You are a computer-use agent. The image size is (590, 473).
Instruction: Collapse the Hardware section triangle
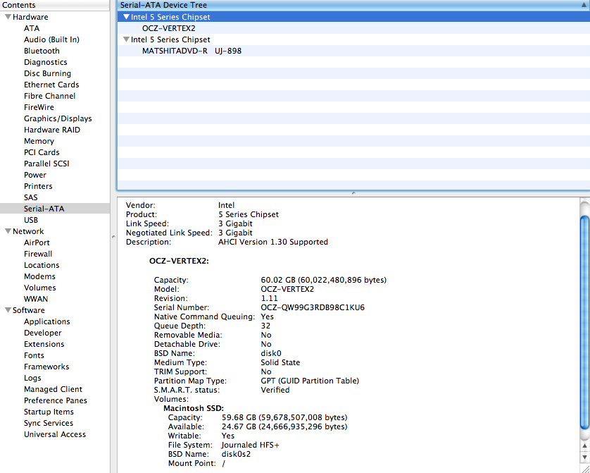[8, 17]
